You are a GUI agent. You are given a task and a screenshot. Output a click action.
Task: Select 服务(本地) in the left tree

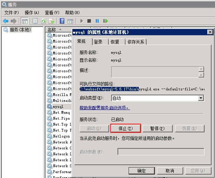point(20,30)
